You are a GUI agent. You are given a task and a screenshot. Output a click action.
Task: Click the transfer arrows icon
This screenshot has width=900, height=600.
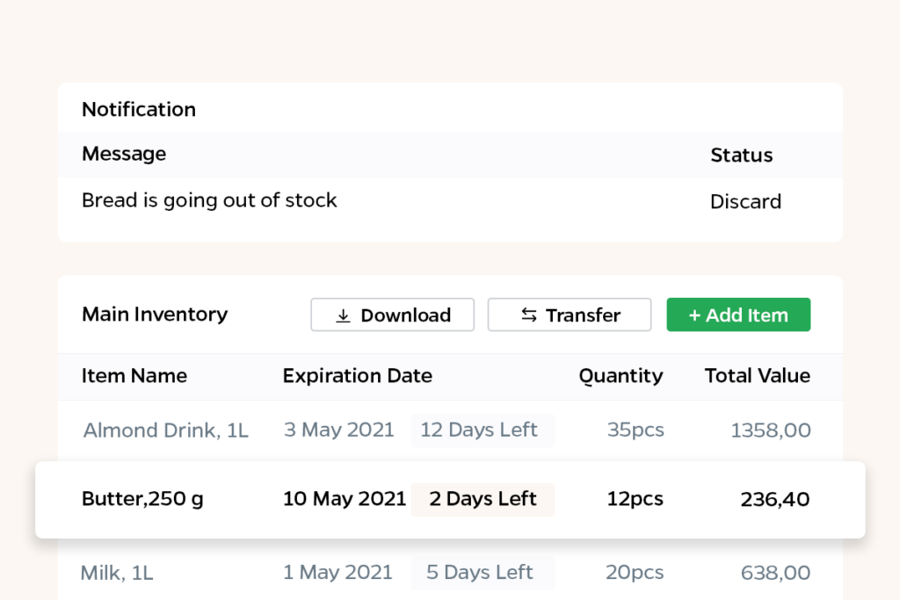[528, 314]
